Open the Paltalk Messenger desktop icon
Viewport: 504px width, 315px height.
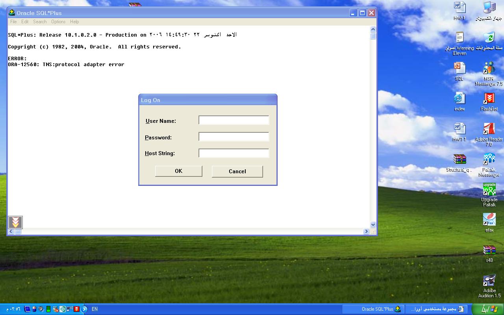pos(489,159)
